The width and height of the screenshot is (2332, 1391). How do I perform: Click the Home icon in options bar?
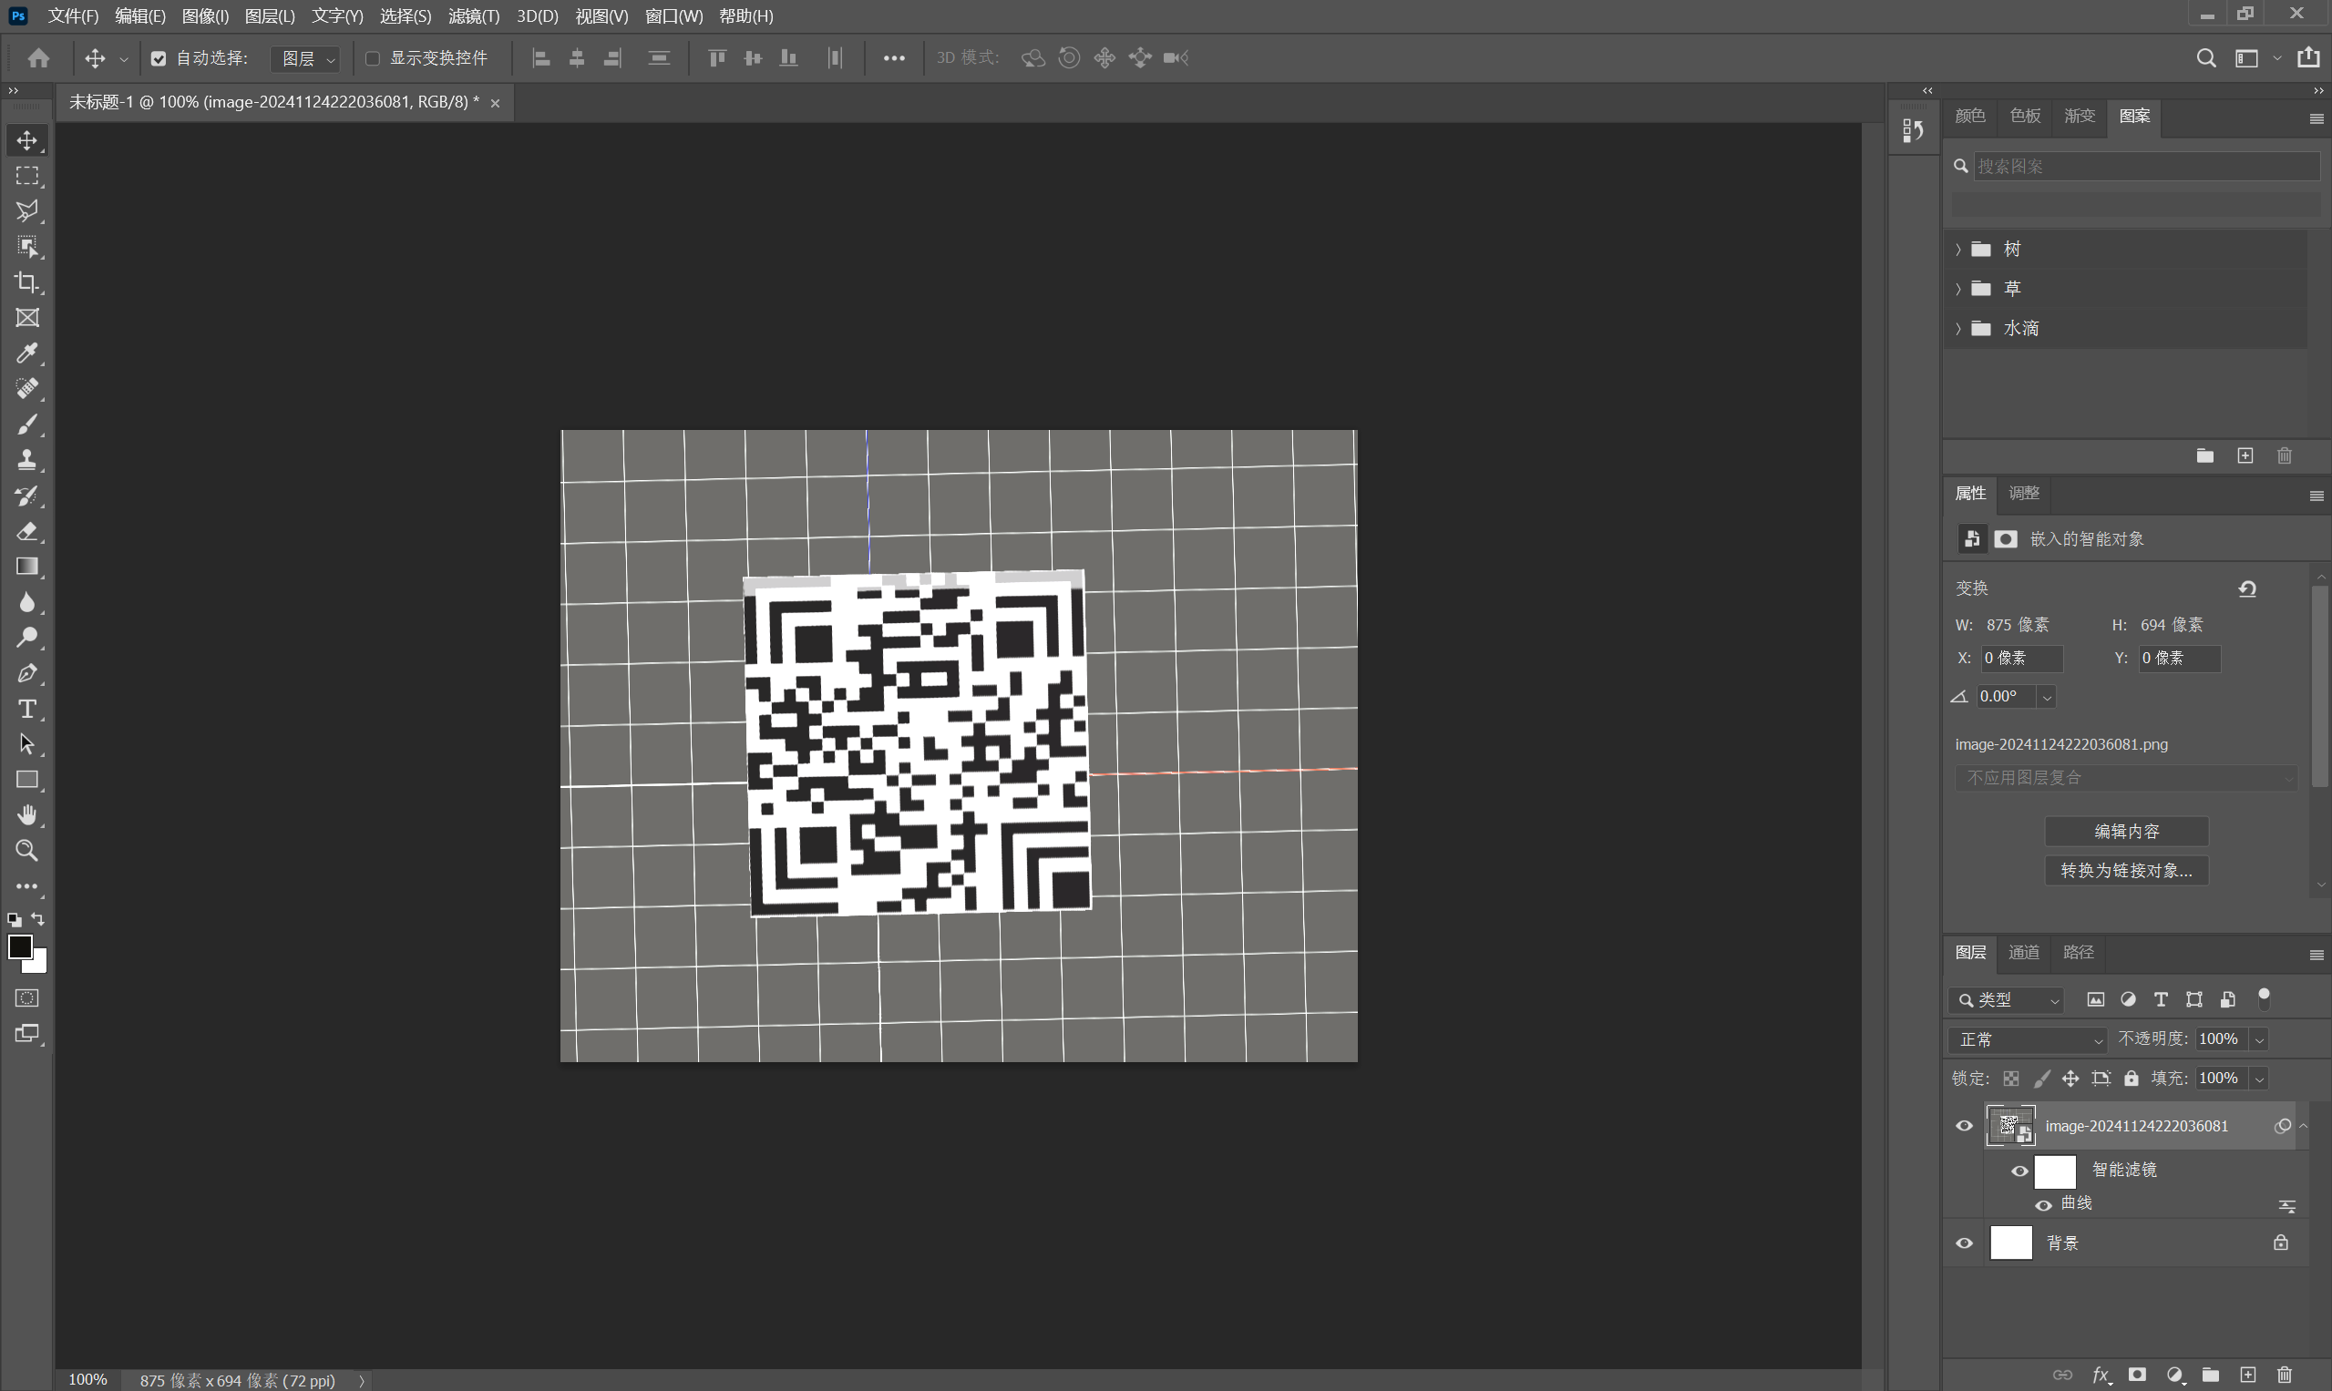[38, 58]
